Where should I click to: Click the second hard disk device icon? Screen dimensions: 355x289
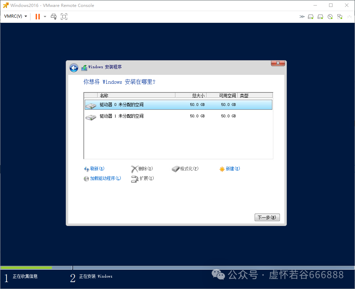pos(320,17)
